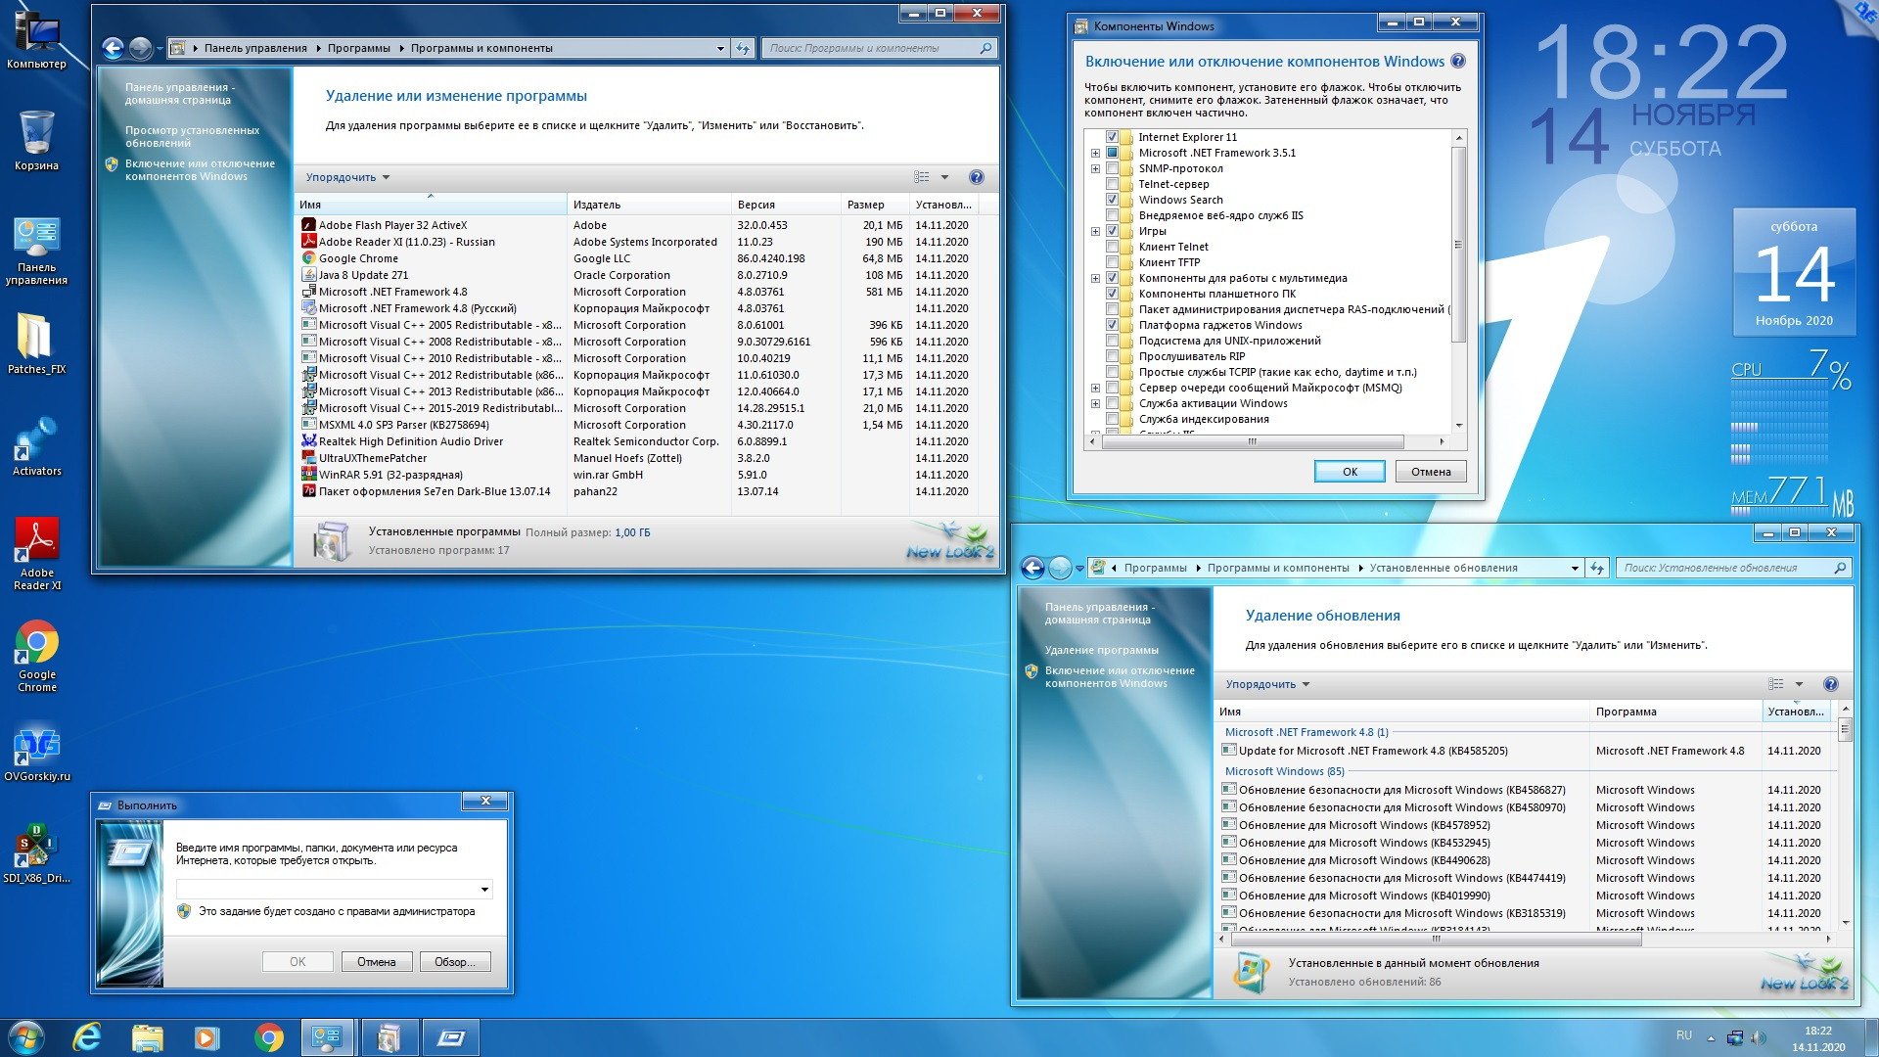Open the Run dialog input dropdown arrow
Screen dimensions: 1879x1057
(484, 890)
